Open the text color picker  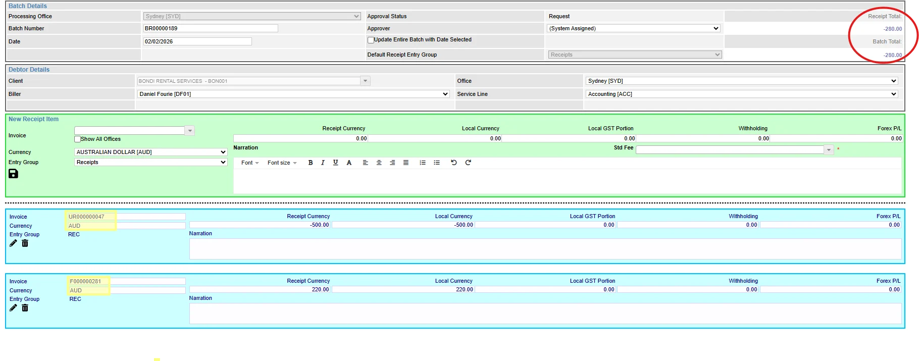coord(349,163)
